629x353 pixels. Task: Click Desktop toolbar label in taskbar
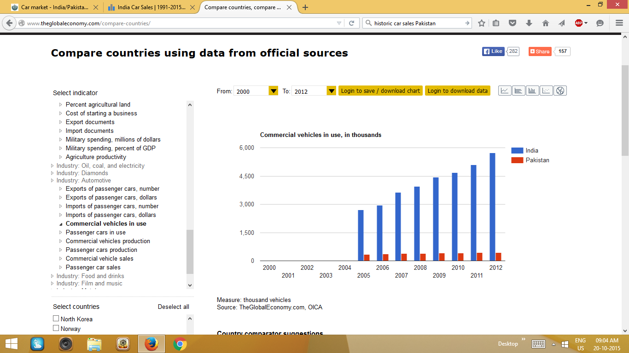click(x=508, y=344)
